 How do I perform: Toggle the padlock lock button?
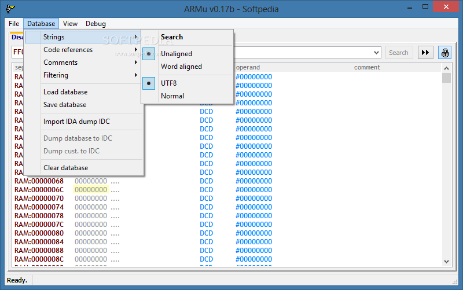(445, 53)
